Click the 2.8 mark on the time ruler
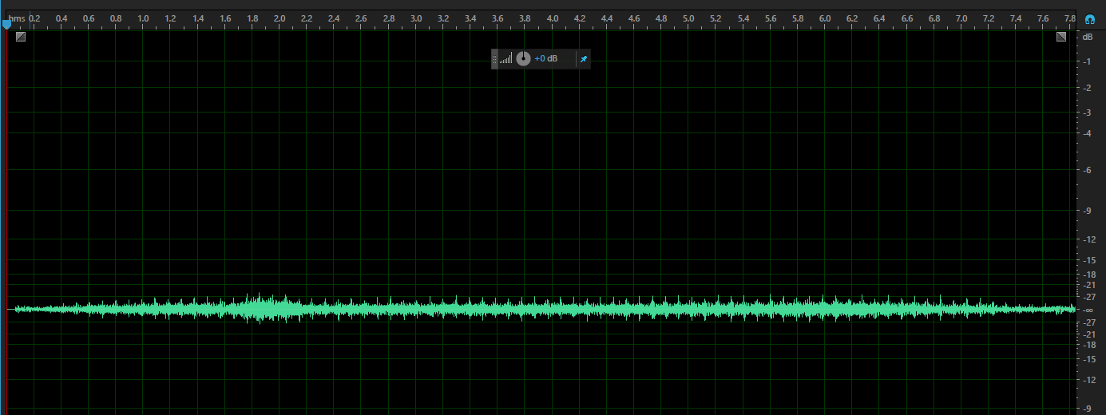 pos(389,18)
